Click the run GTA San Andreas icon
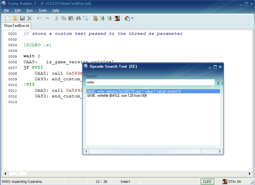 [117, 19]
